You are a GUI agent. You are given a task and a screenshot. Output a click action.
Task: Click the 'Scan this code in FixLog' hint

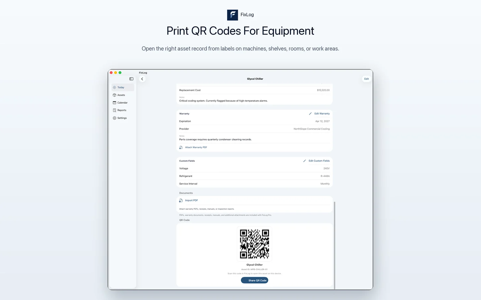tap(255, 273)
